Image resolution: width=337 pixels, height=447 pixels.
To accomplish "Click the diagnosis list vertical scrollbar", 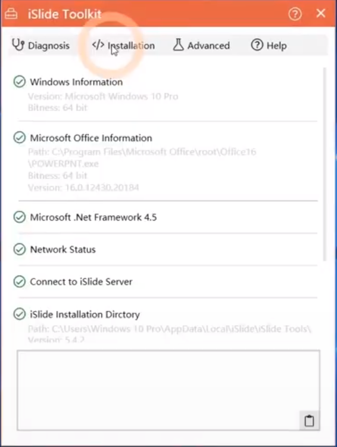I will (324, 164).
